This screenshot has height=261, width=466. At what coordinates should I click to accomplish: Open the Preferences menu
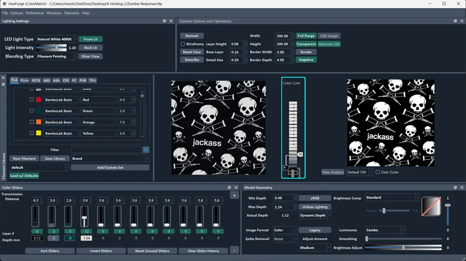pyautogui.click(x=35, y=13)
